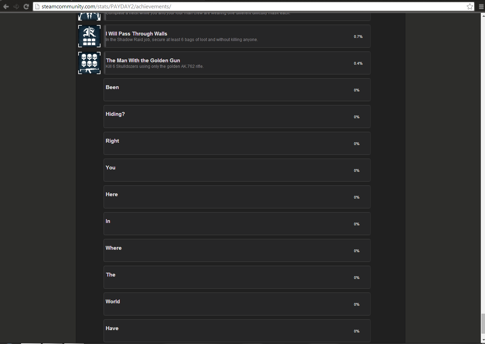Click the 'World' achievement title
This screenshot has width=485, height=344.
[x=113, y=302]
